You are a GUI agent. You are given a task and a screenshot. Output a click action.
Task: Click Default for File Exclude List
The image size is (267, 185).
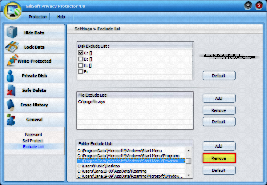pos(219,122)
